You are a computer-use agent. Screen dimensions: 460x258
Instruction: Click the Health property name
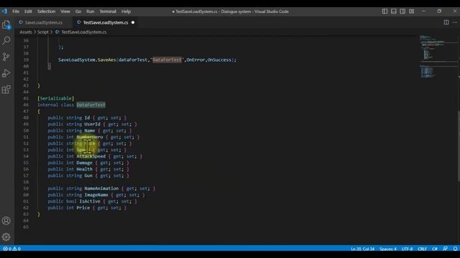pos(85,169)
